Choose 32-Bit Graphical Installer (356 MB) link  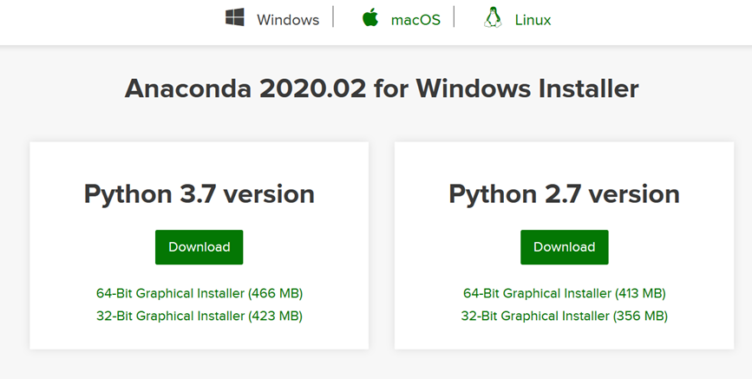click(x=564, y=316)
